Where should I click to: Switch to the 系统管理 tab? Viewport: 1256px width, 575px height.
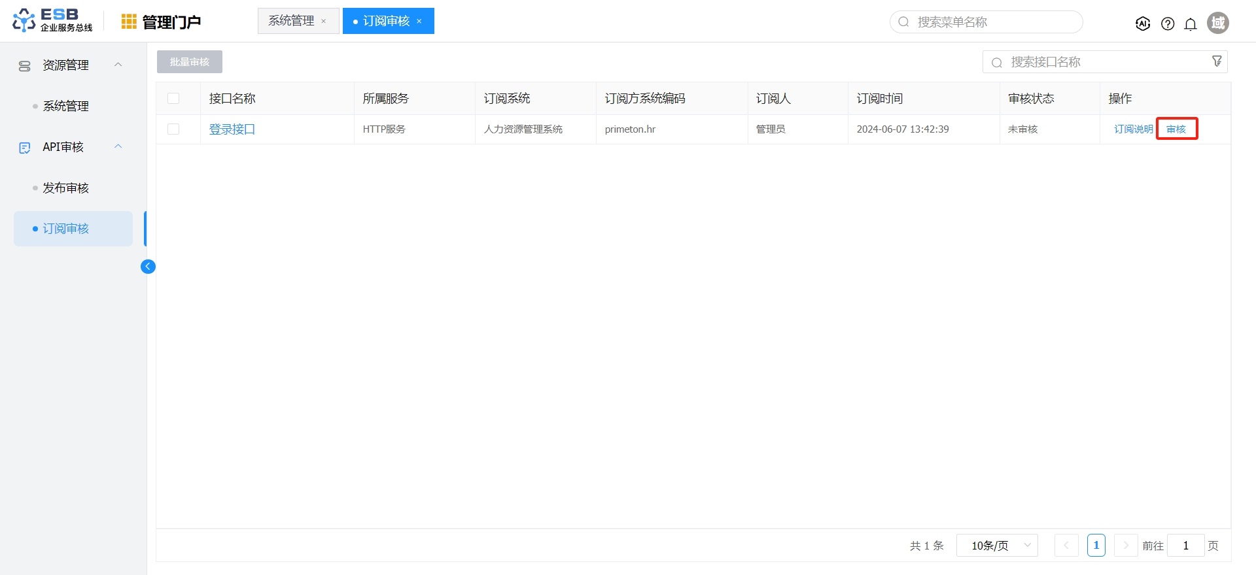(292, 21)
